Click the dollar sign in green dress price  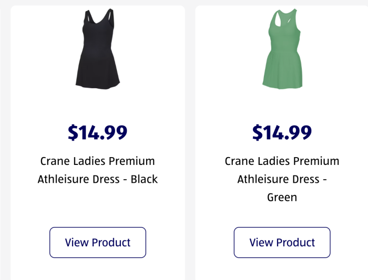click(x=257, y=132)
